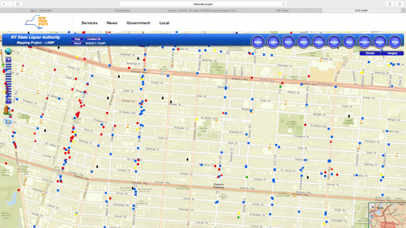The height and width of the screenshot is (228, 406).
Task: Zoom in with the plus button
Action: coord(9,60)
